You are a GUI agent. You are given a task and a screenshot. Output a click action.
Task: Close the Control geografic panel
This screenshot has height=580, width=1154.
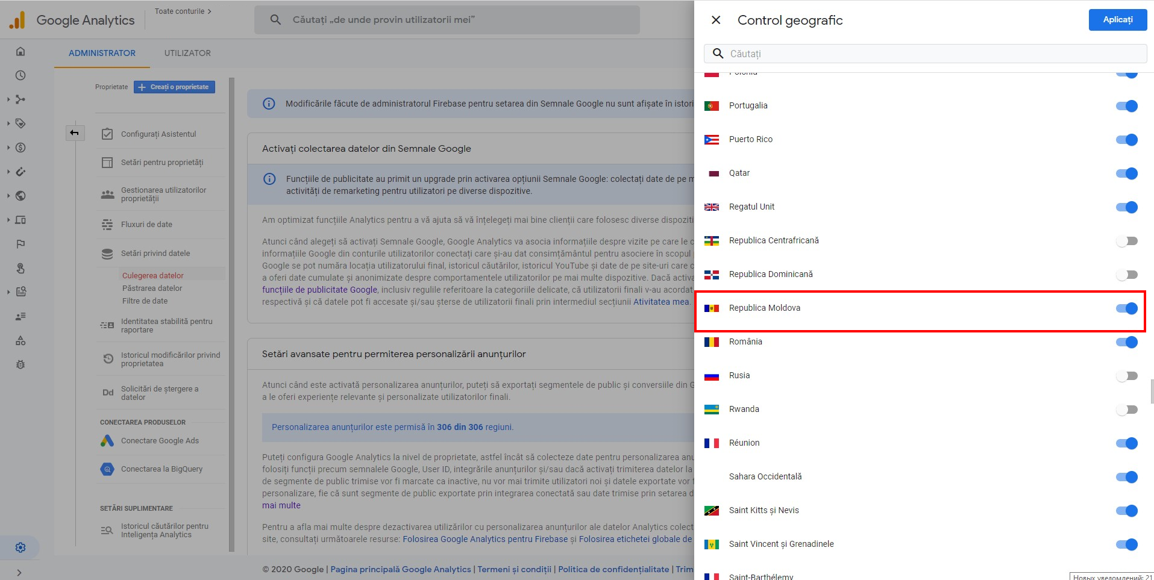[716, 20]
